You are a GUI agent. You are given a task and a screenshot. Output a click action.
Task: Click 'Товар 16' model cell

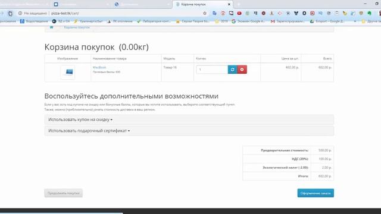(170, 67)
